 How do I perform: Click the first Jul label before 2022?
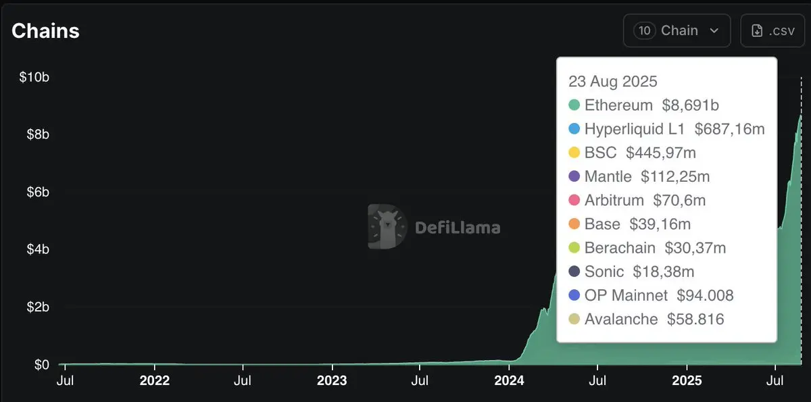tap(66, 381)
